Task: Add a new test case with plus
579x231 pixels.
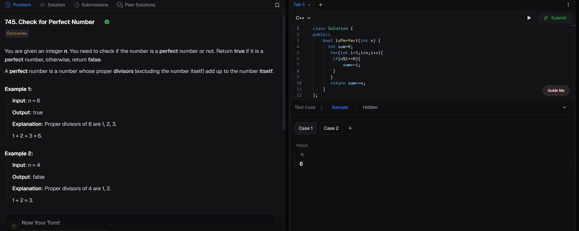Action: (350, 128)
